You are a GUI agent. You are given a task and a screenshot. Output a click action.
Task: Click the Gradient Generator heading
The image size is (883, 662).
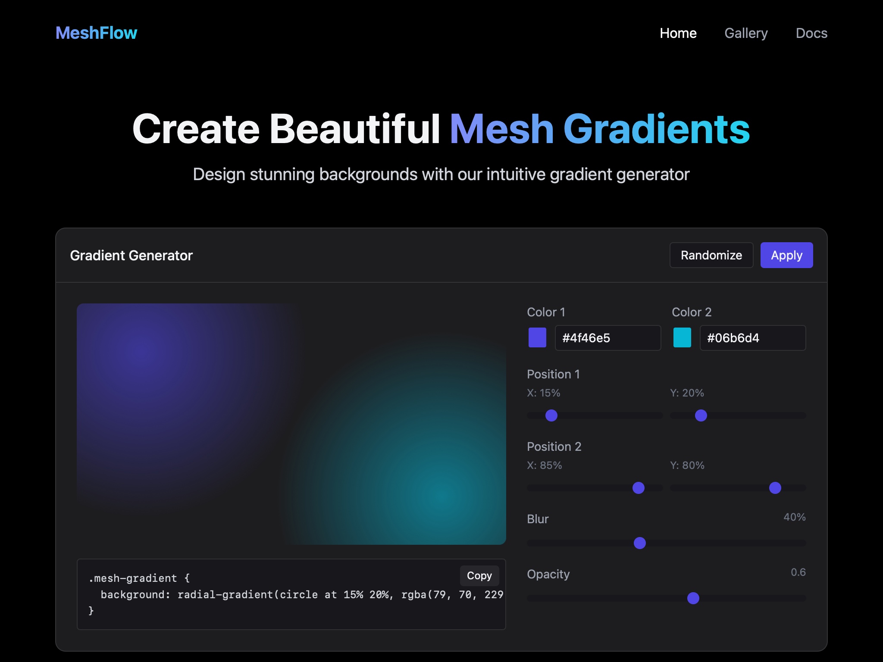click(x=132, y=255)
